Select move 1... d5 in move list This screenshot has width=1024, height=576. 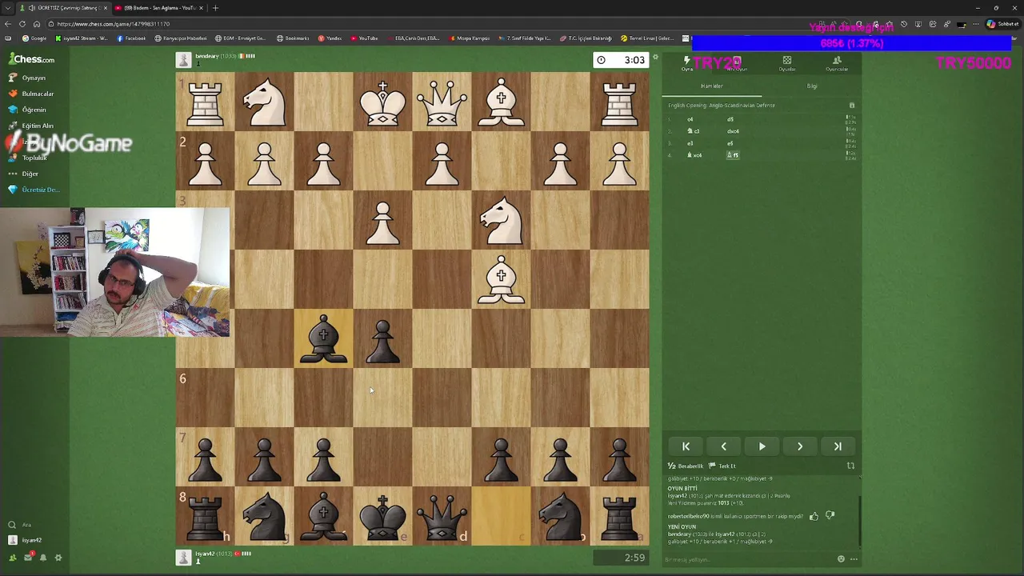[x=730, y=119]
